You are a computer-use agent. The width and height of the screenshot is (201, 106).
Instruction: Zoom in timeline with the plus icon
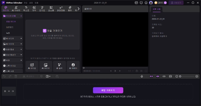[197, 76]
